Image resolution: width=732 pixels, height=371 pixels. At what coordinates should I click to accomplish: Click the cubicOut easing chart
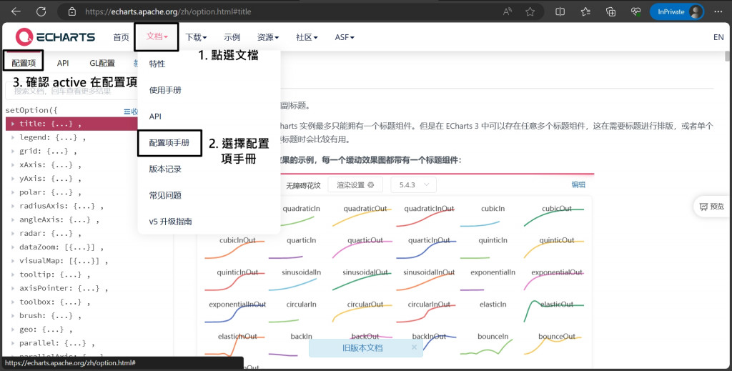pyautogui.click(x=554, y=216)
